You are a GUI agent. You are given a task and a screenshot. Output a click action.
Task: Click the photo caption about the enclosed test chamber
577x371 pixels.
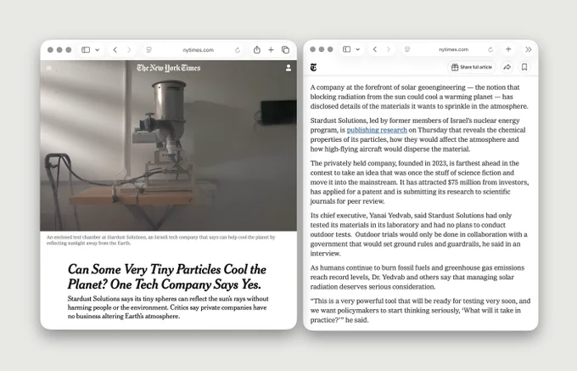161,240
